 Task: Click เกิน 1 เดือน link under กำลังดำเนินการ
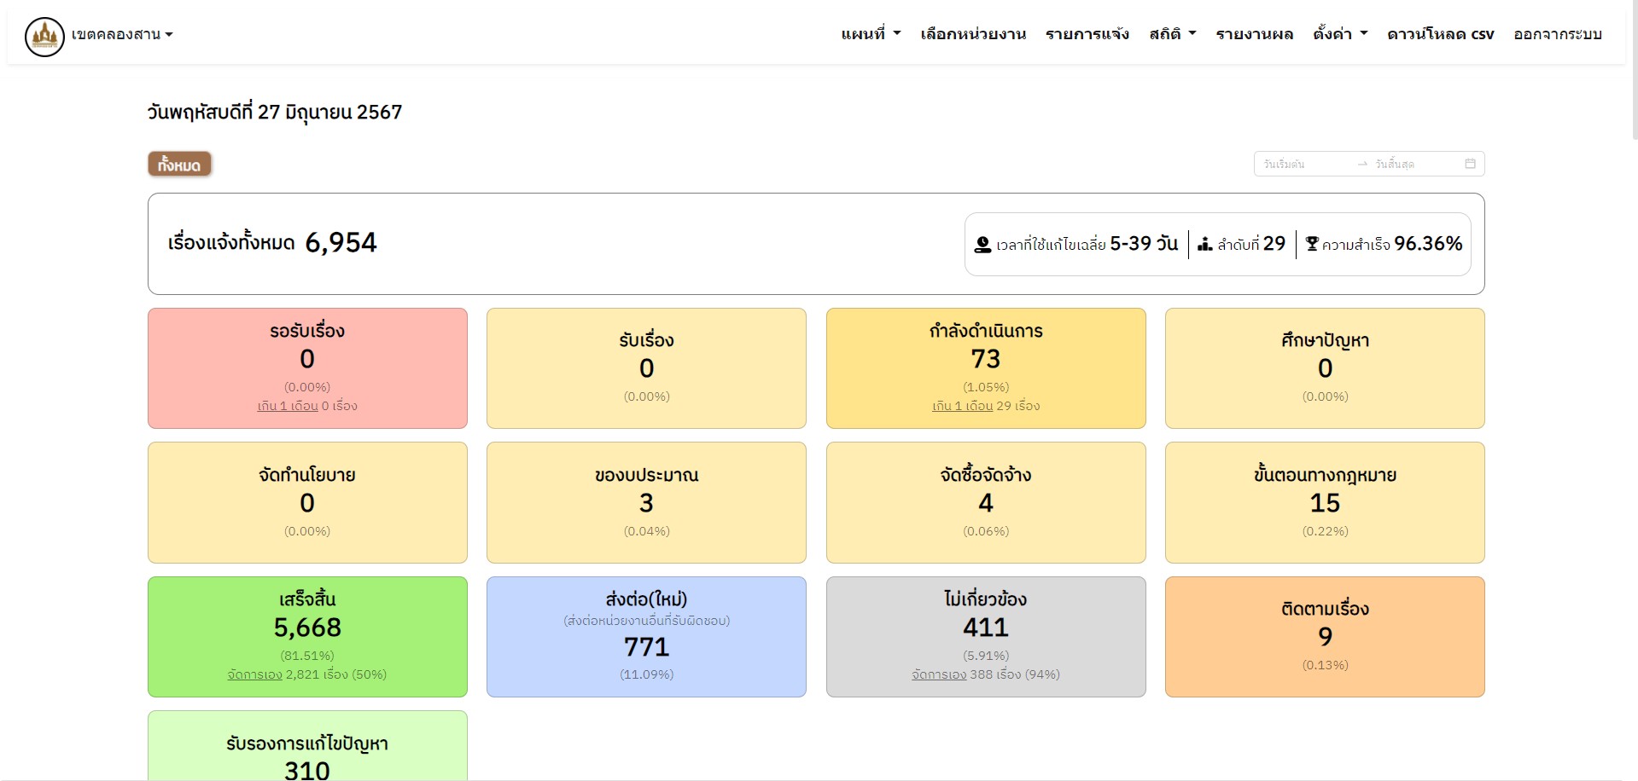point(962,407)
